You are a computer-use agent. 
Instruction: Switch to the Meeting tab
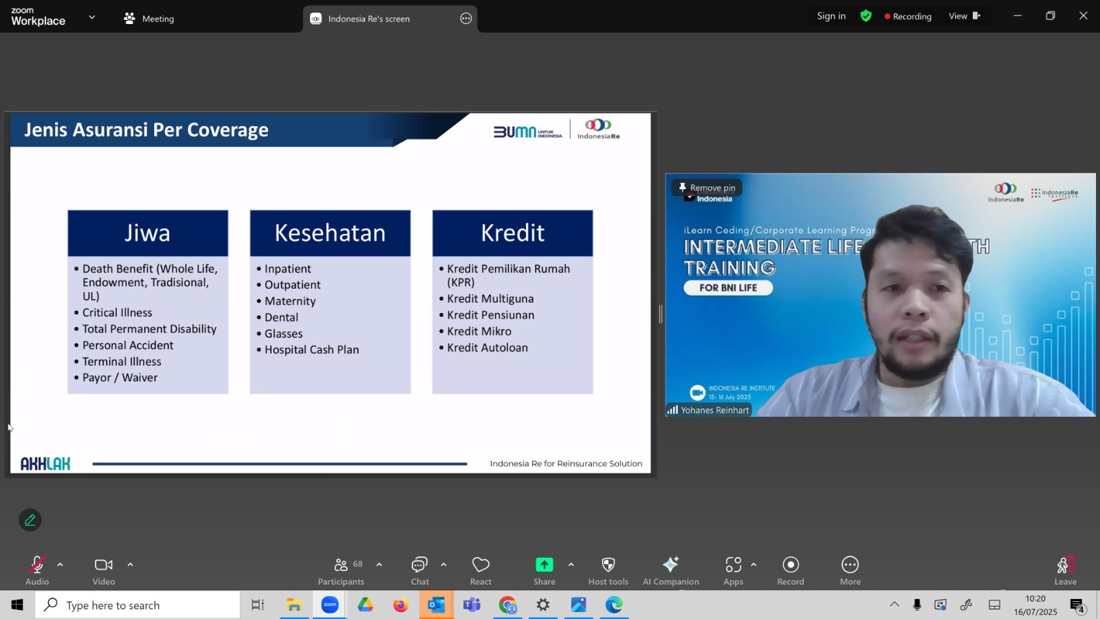coord(149,19)
